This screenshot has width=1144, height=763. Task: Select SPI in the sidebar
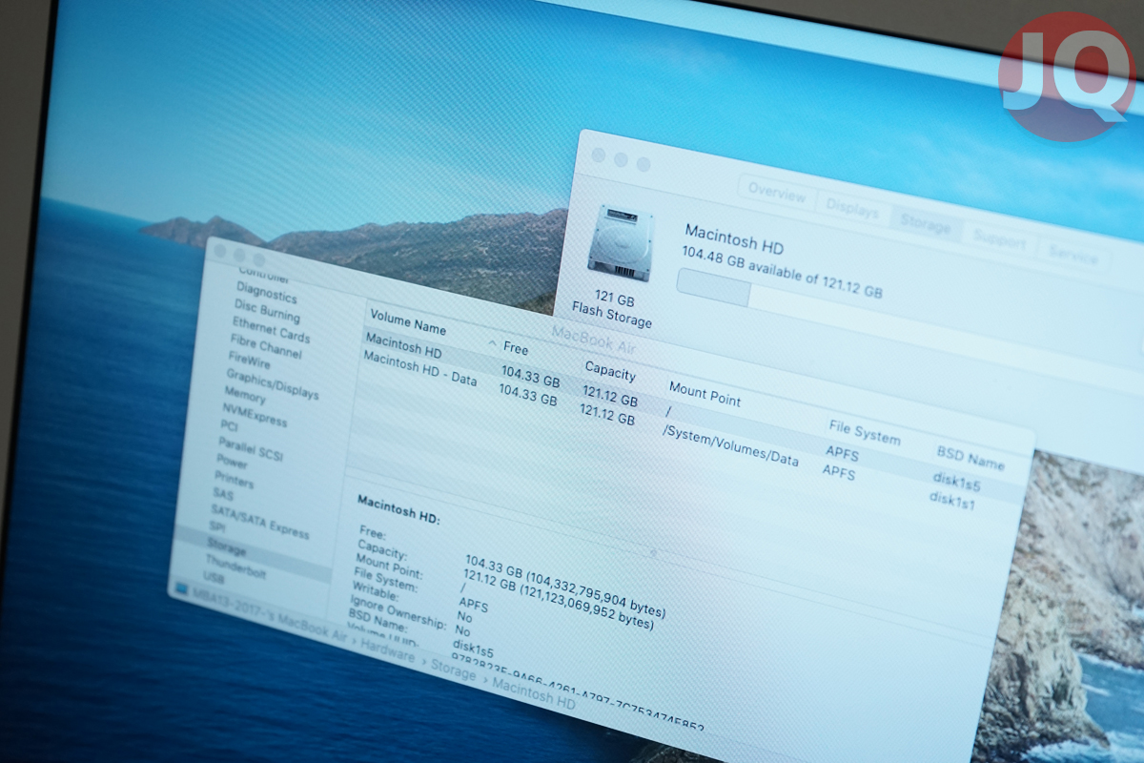tap(216, 528)
